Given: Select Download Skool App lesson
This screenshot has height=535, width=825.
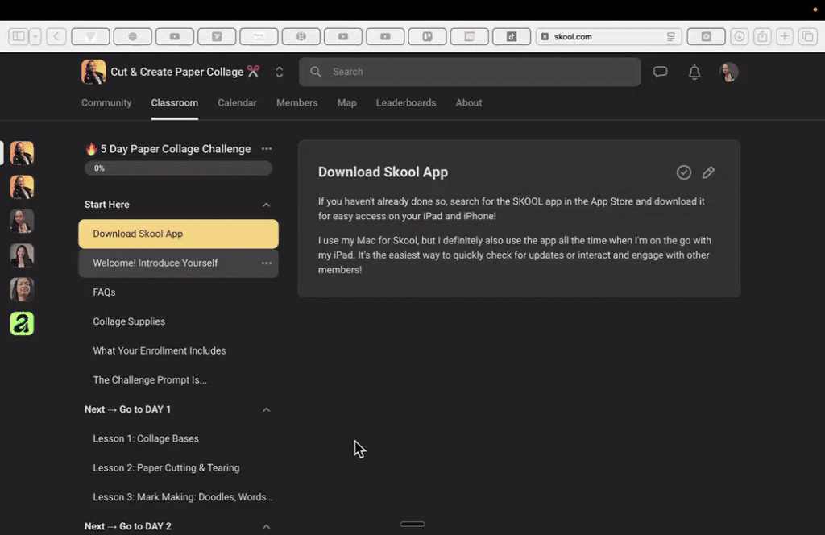Looking at the screenshot, I should [x=178, y=234].
